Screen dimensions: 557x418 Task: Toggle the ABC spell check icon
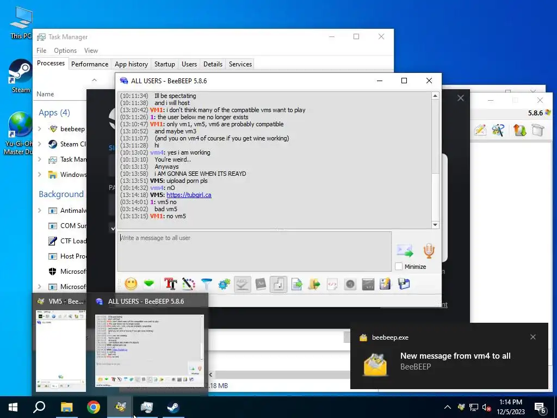242,284
